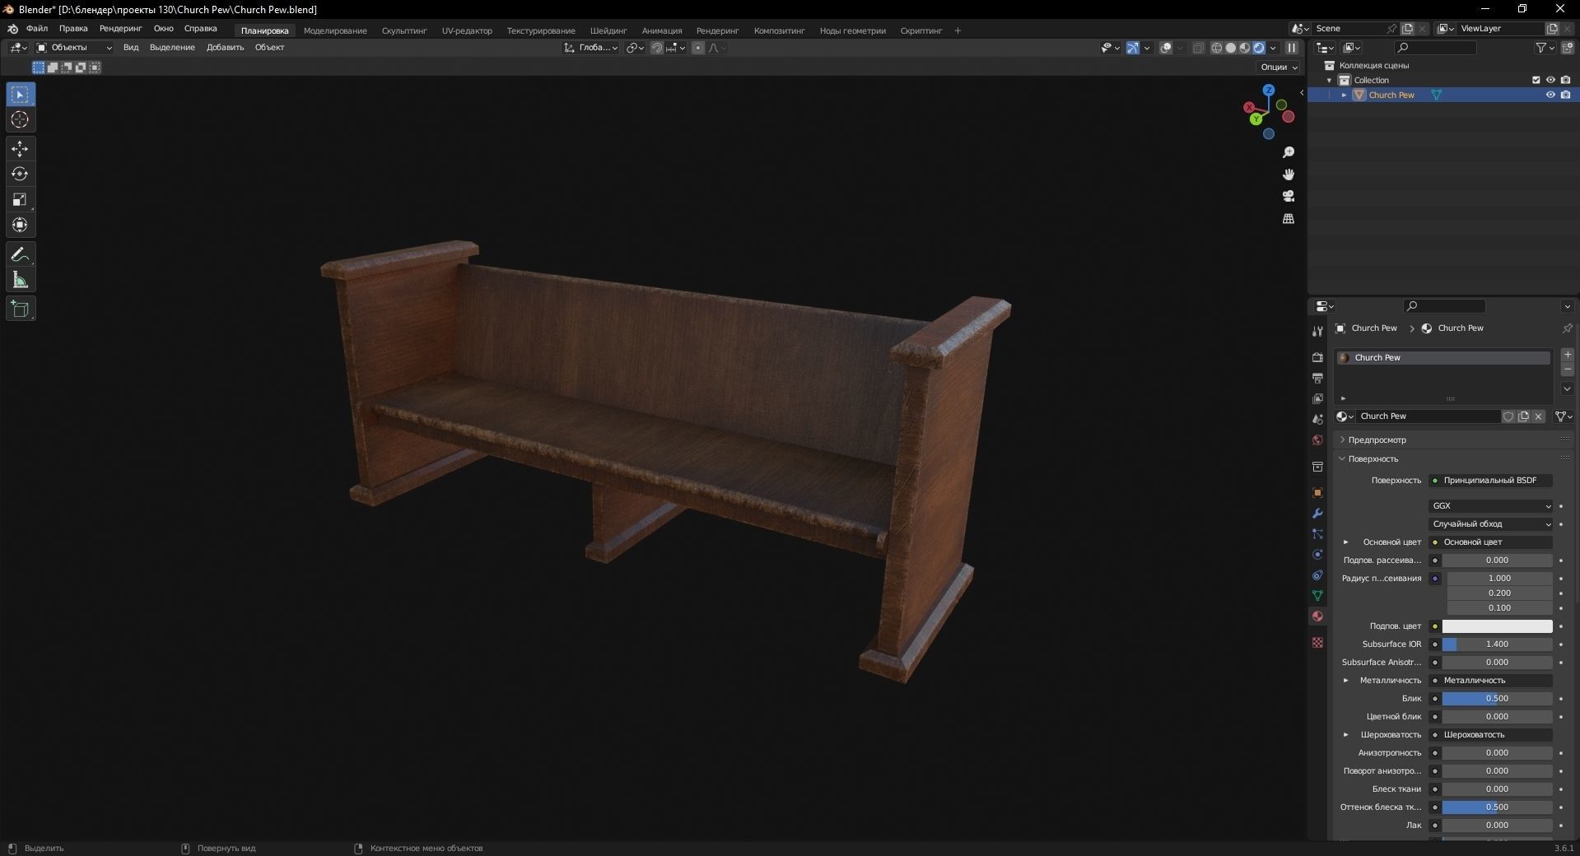Disable Collection in renders via camera toggle
Screen dimensions: 1580x856
pos(1567,80)
